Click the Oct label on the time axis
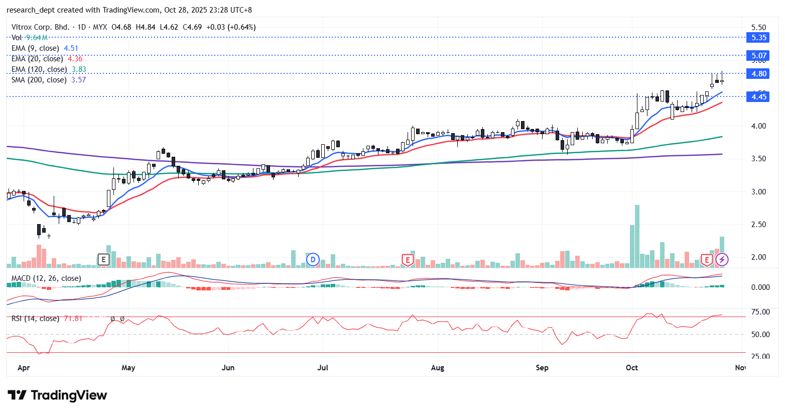The image size is (785, 414). 632,368
